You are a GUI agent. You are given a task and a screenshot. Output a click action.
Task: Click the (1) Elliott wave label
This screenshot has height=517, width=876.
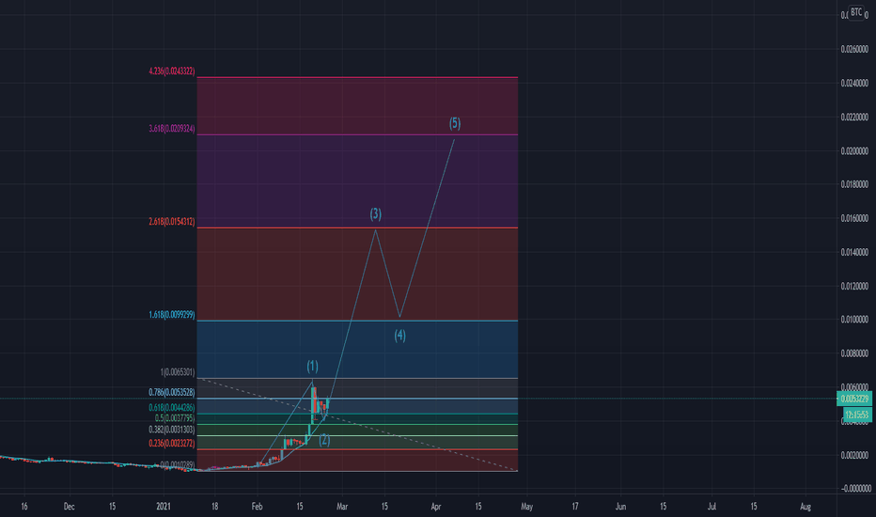(312, 366)
